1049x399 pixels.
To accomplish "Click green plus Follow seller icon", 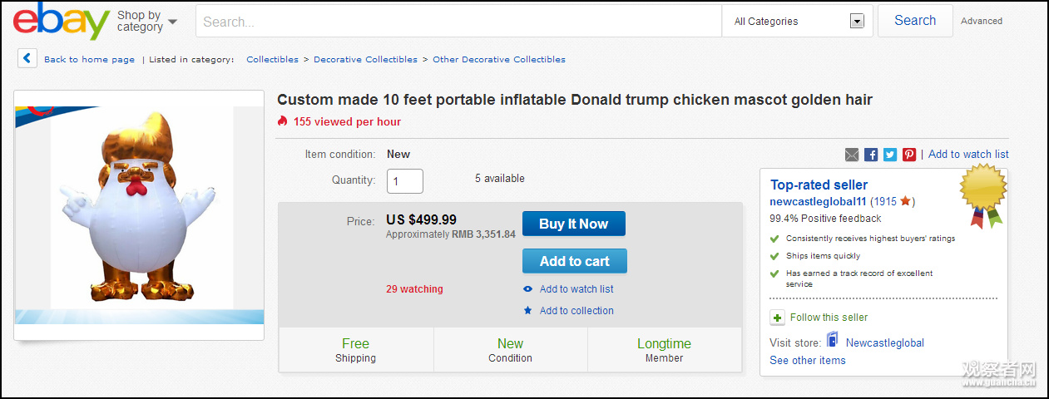I will (777, 318).
